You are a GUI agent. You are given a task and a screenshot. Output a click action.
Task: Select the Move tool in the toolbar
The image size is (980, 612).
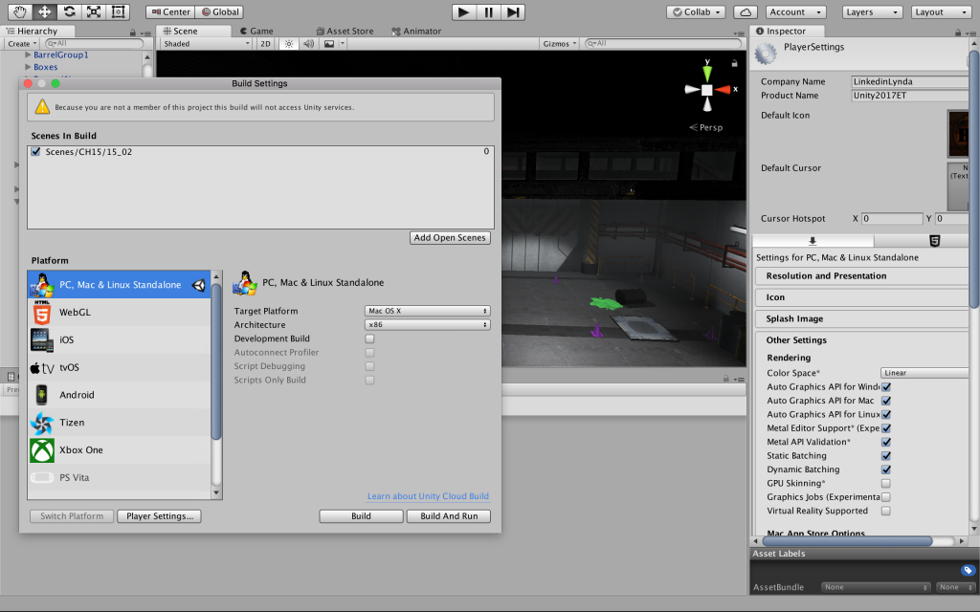coord(44,11)
